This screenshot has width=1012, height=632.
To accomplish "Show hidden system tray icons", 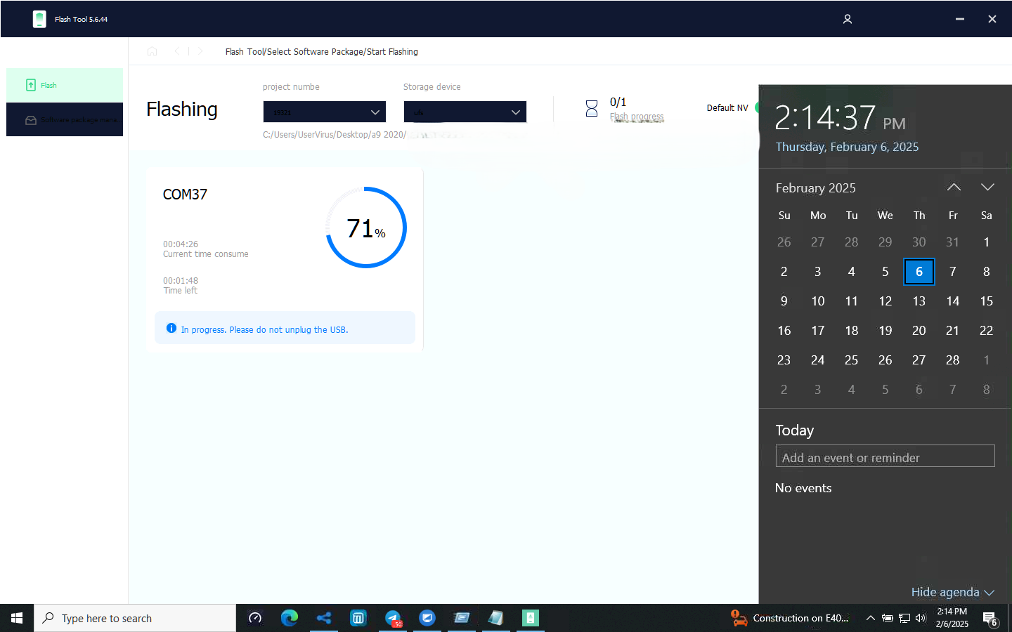I will pos(870,618).
